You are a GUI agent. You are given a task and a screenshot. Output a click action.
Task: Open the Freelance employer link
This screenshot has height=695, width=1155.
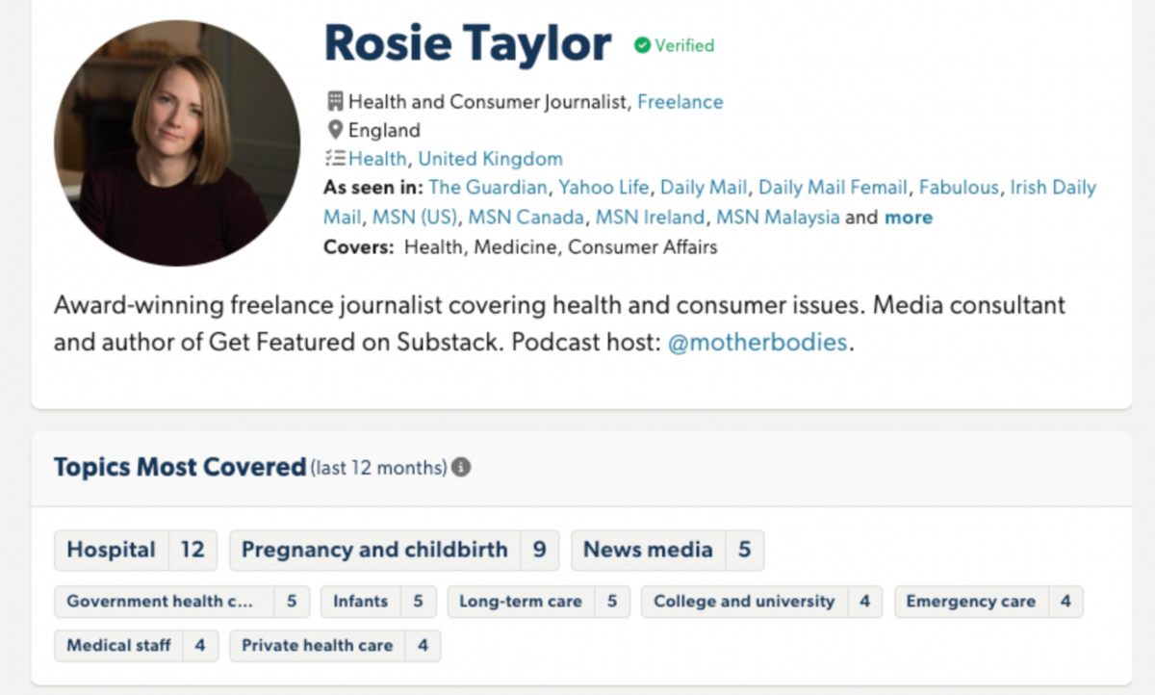[680, 101]
